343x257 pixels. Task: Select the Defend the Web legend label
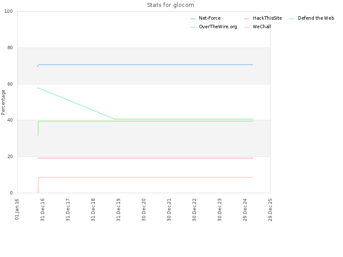(316, 18)
